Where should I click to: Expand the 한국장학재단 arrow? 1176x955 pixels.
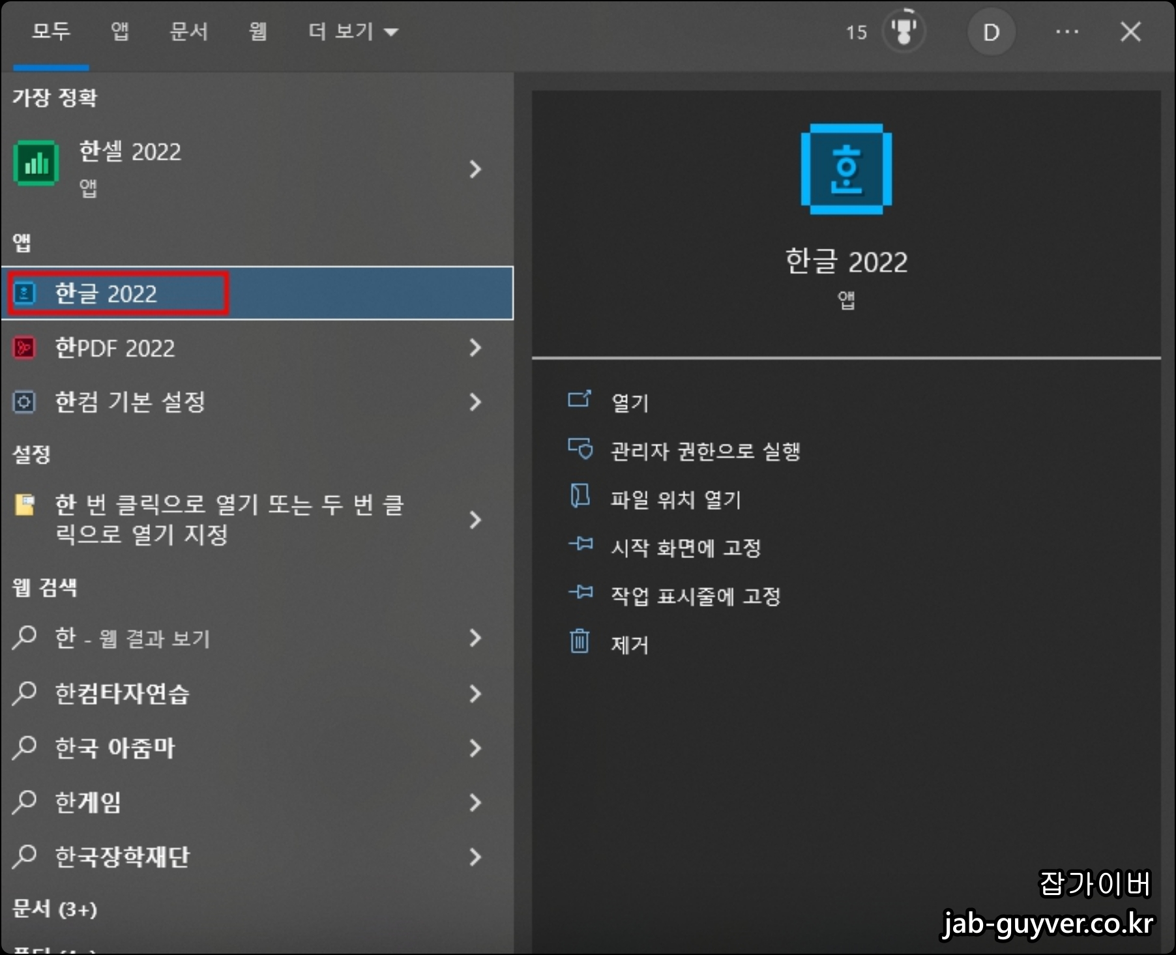(475, 856)
